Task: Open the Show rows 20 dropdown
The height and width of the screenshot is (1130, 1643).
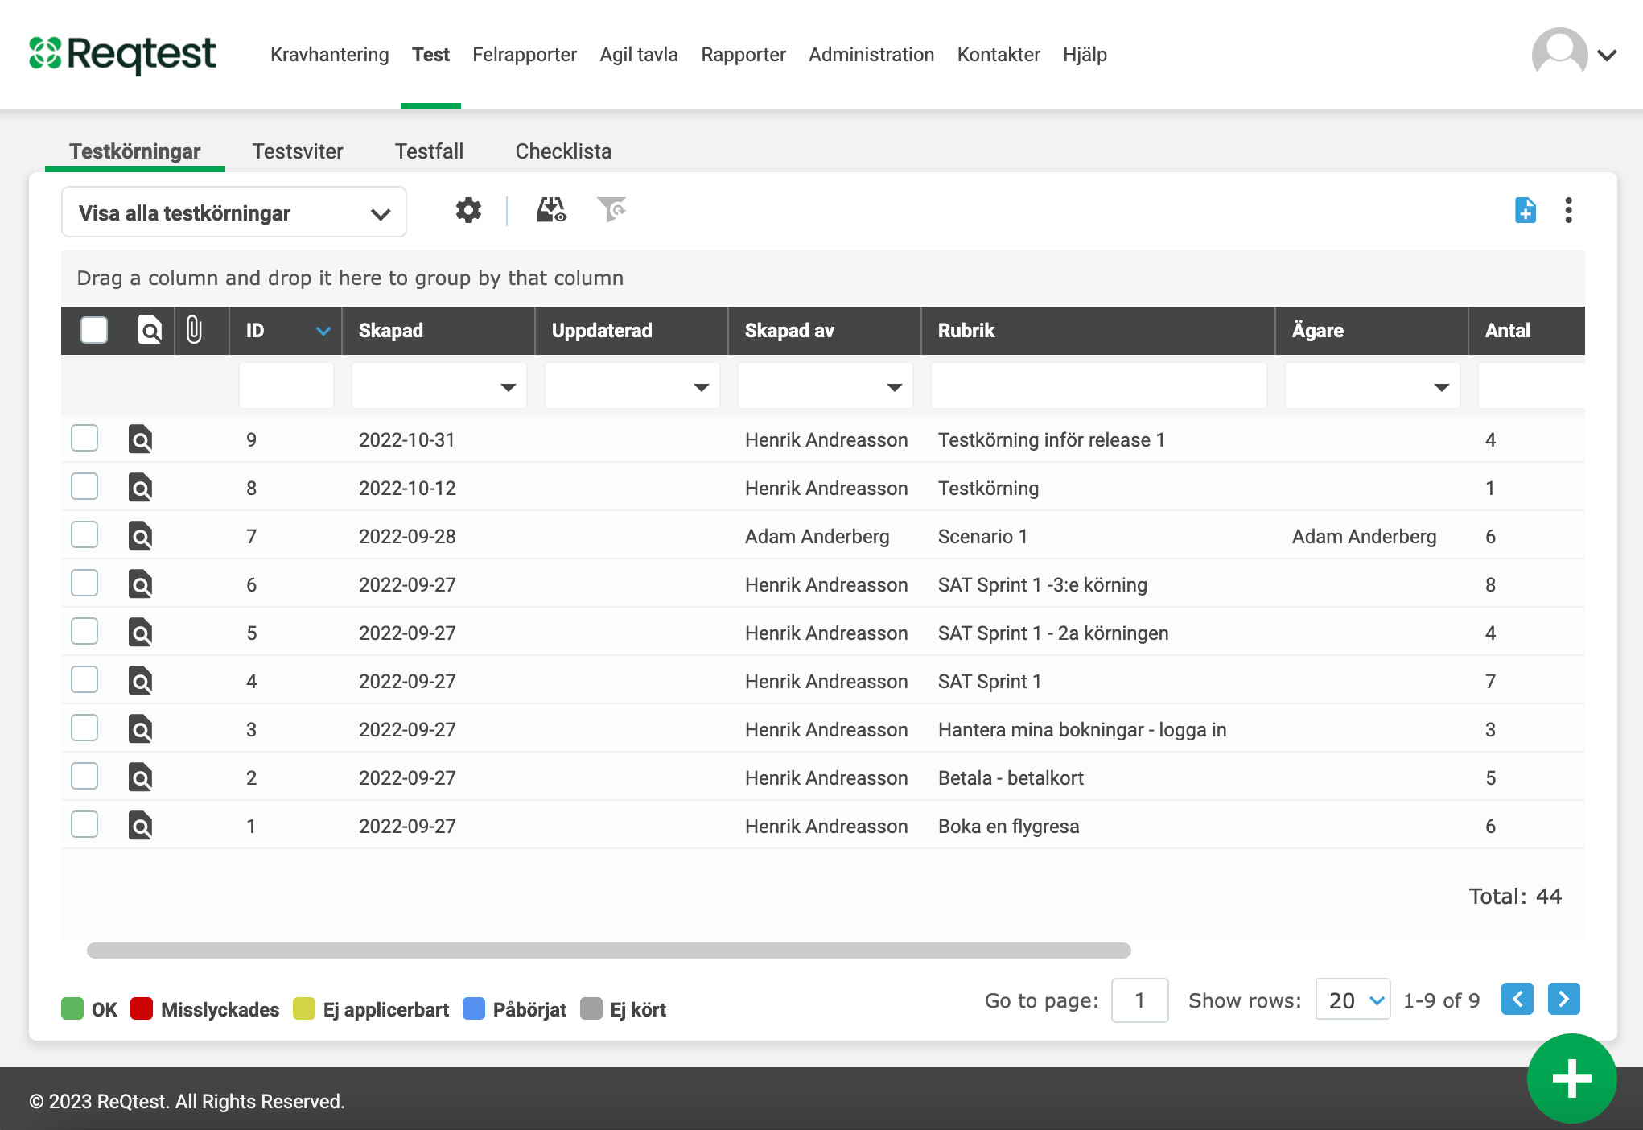Action: click(1353, 1000)
